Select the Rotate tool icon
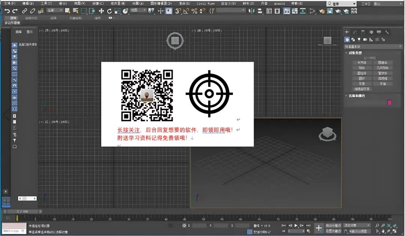The width and height of the screenshot is (405, 236). tap(109, 11)
